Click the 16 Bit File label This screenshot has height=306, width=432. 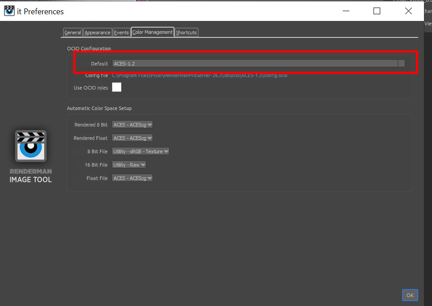point(96,165)
